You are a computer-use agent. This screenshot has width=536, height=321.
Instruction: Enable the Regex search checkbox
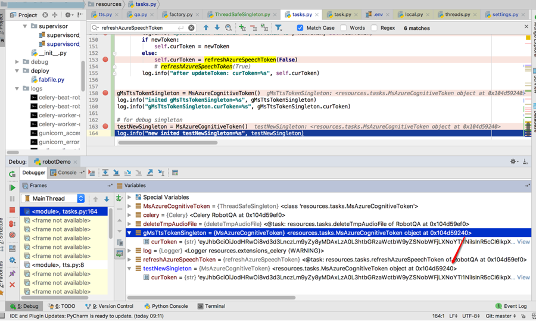[374, 27]
